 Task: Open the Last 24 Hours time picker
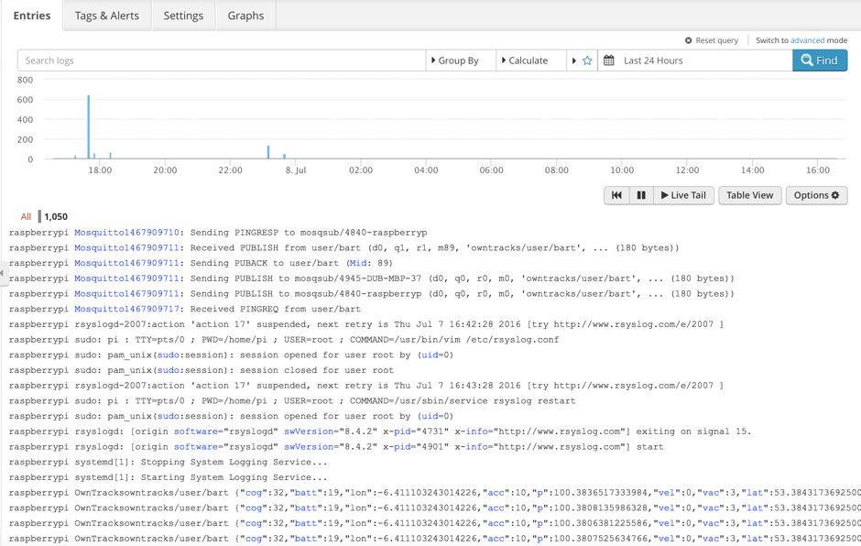point(653,60)
